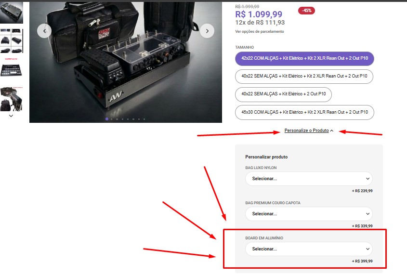The width and height of the screenshot is (407, 275).
Task: Select the bag and backpack thumbnail
Action: click(11, 99)
